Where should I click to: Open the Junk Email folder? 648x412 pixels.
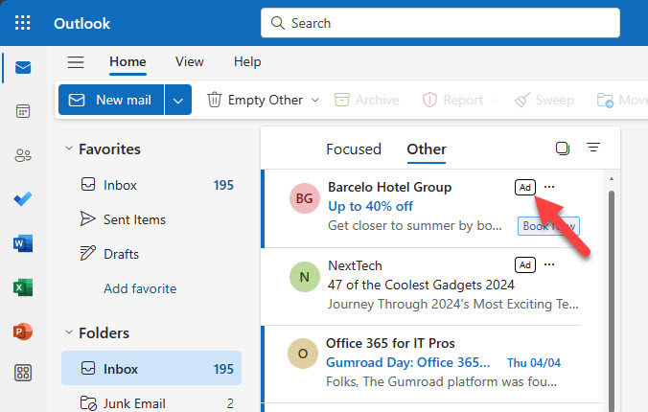point(151,402)
